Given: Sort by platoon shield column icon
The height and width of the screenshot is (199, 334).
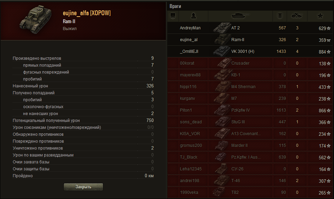Looking at the screenshot, I should click(x=173, y=16).
